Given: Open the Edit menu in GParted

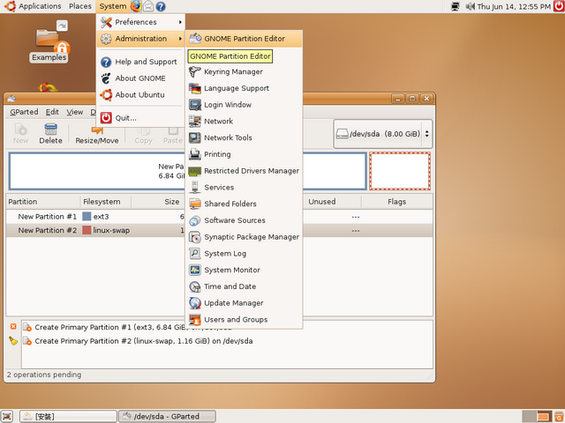Looking at the screenshot, I should (x=52, y=112).
